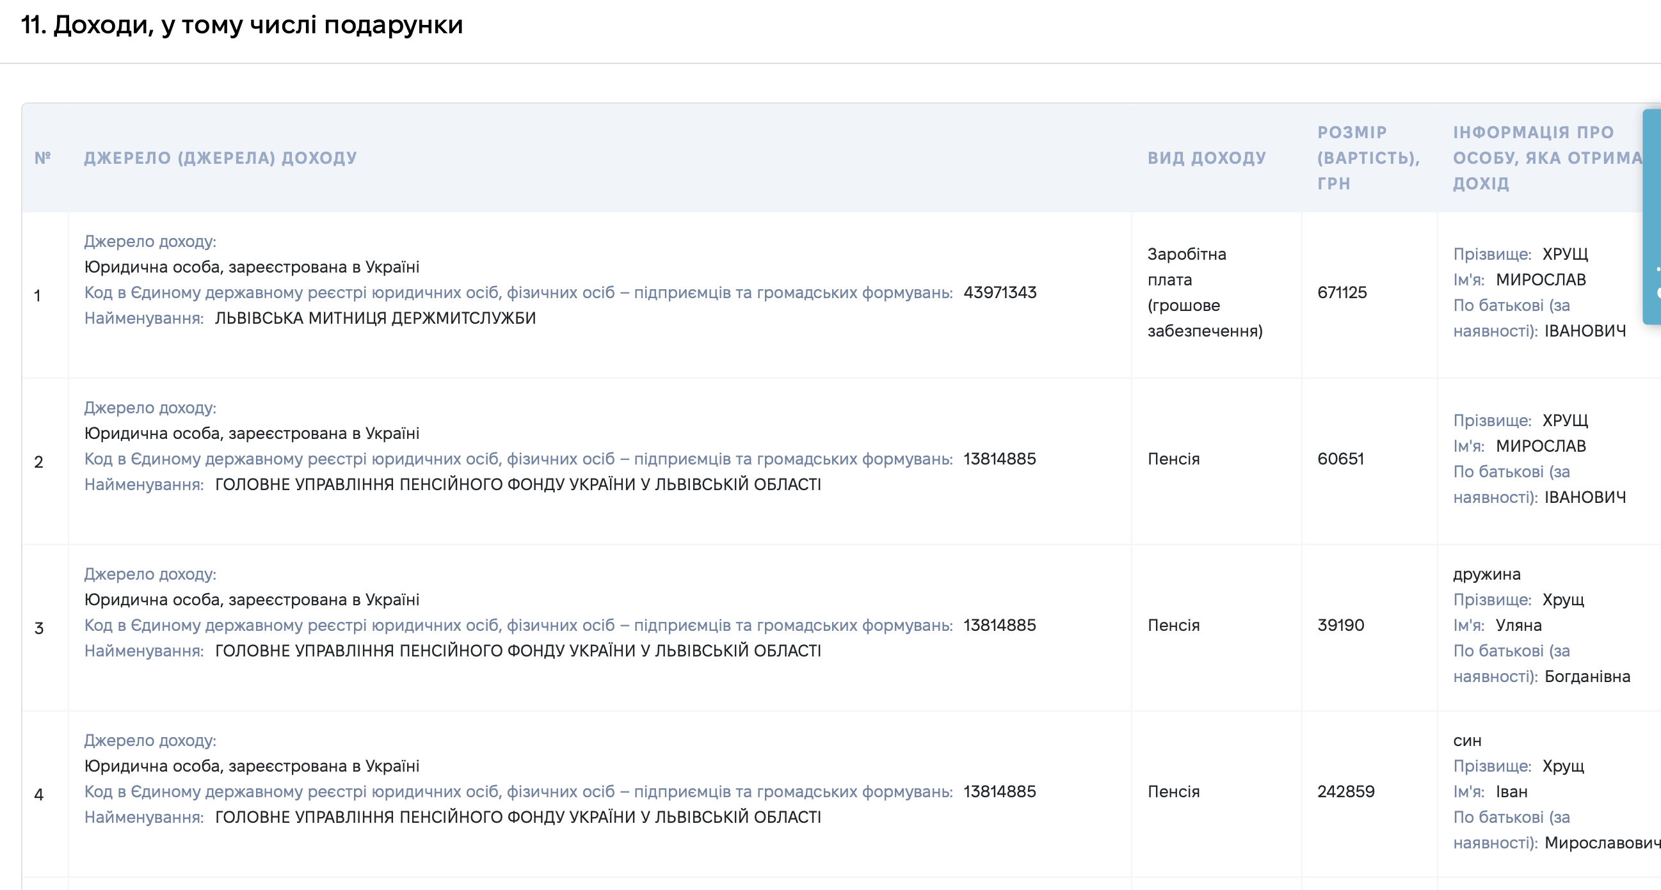Click ЛЬВІВСЬКА МИТНИЦЯ ДЕРЖМИТСЛУЖБИ name
The height and width of the screenshot is (890, 1661).
(x=375, y=319)
